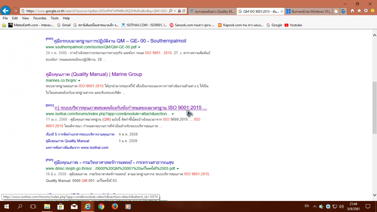
Task: Click the volume speaker tray icon
Action: coord(342,206)
